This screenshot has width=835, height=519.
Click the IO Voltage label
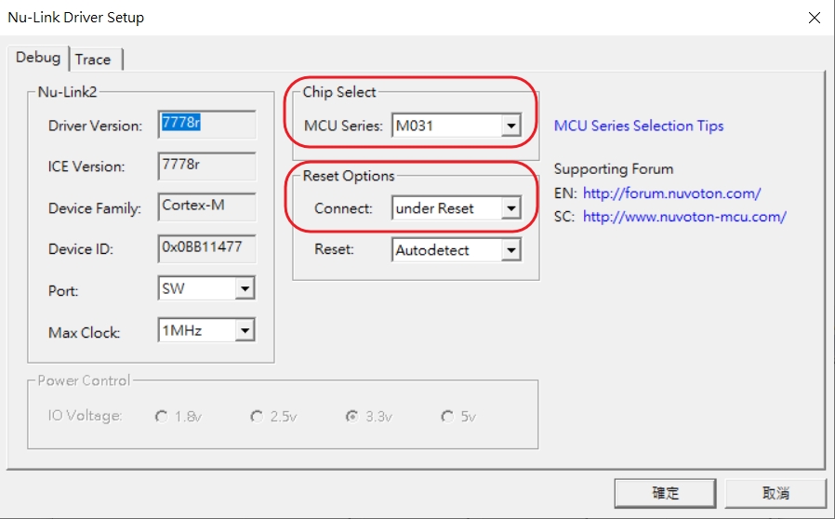[86, 416]
